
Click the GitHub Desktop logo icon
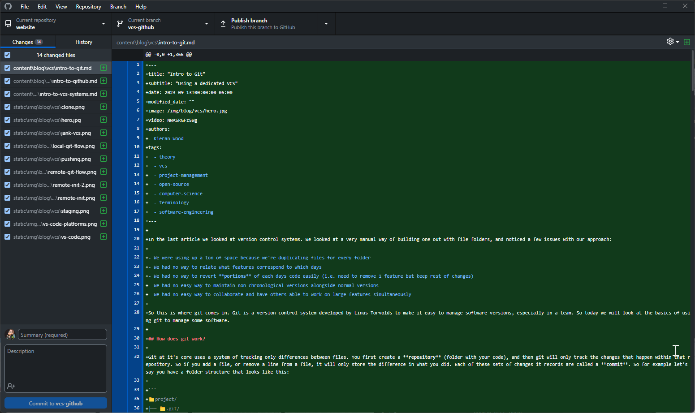pyautogui.click(x=8, y=6)
